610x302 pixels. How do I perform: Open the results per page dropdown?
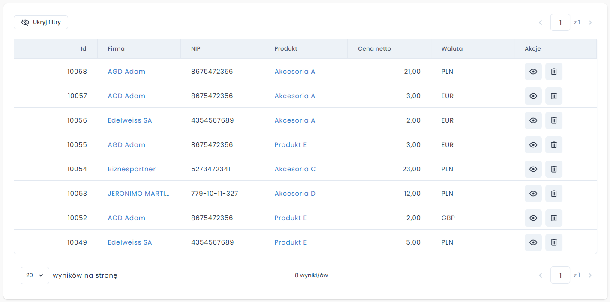click(x=35, y=275)
